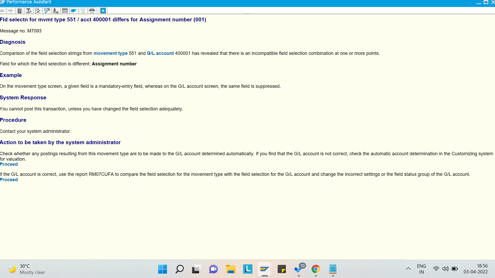Open Technical Information hammer-wrench icon

coord(29,11)
